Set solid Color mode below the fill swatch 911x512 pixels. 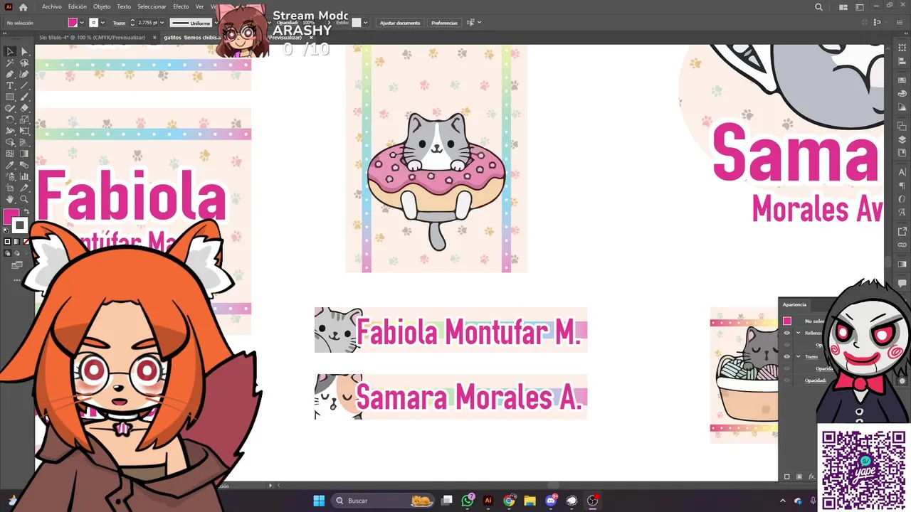[8, 242]
